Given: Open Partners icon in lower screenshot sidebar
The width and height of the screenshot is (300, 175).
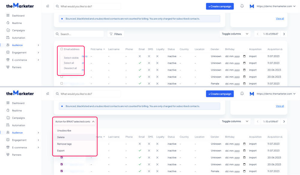Looking at the screenshot, I should [8, 155].
